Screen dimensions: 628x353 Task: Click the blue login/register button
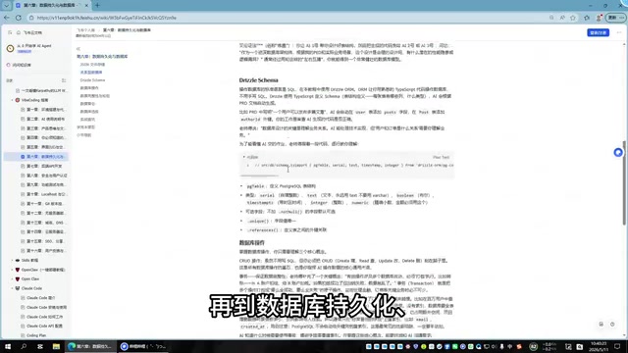(598, 32)
